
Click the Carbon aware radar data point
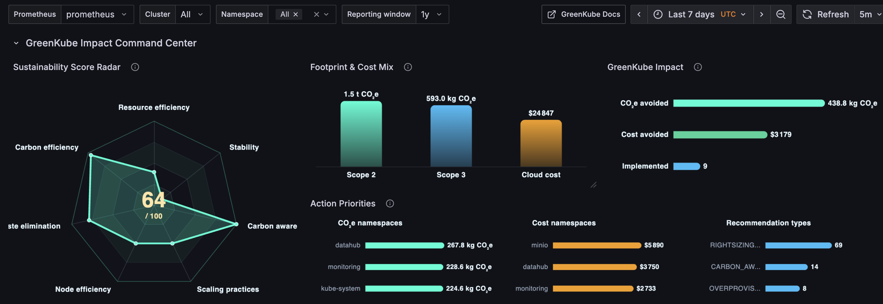coord(236,224)
